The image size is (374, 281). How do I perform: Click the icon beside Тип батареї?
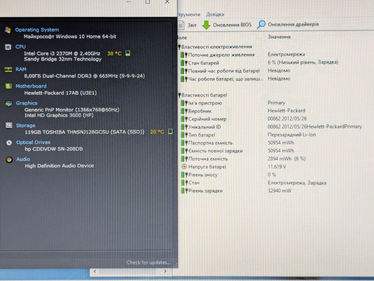tap(184, 135)
